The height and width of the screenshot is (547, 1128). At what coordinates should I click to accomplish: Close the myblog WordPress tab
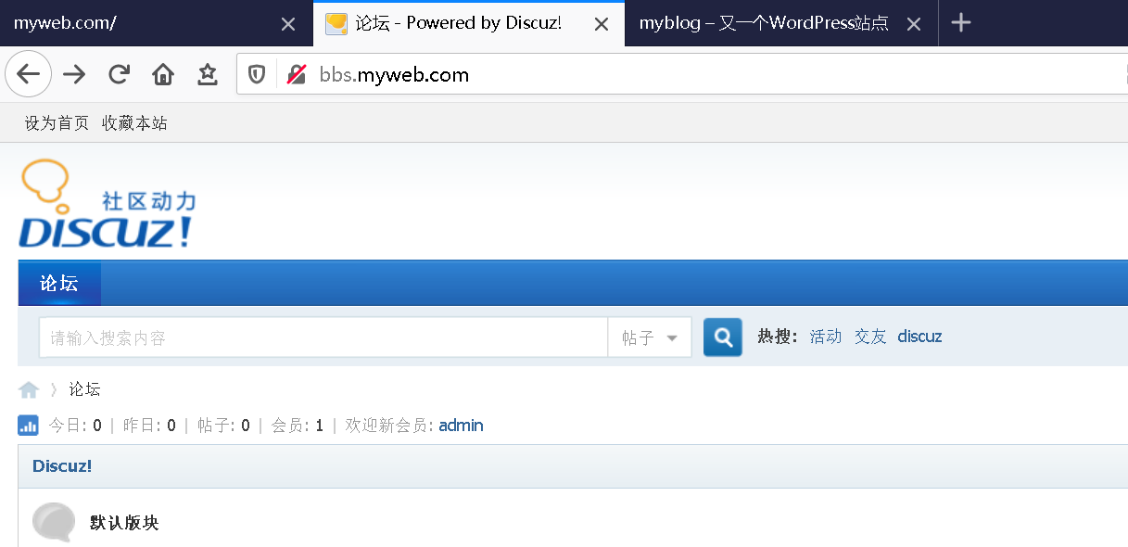[914, 24]
